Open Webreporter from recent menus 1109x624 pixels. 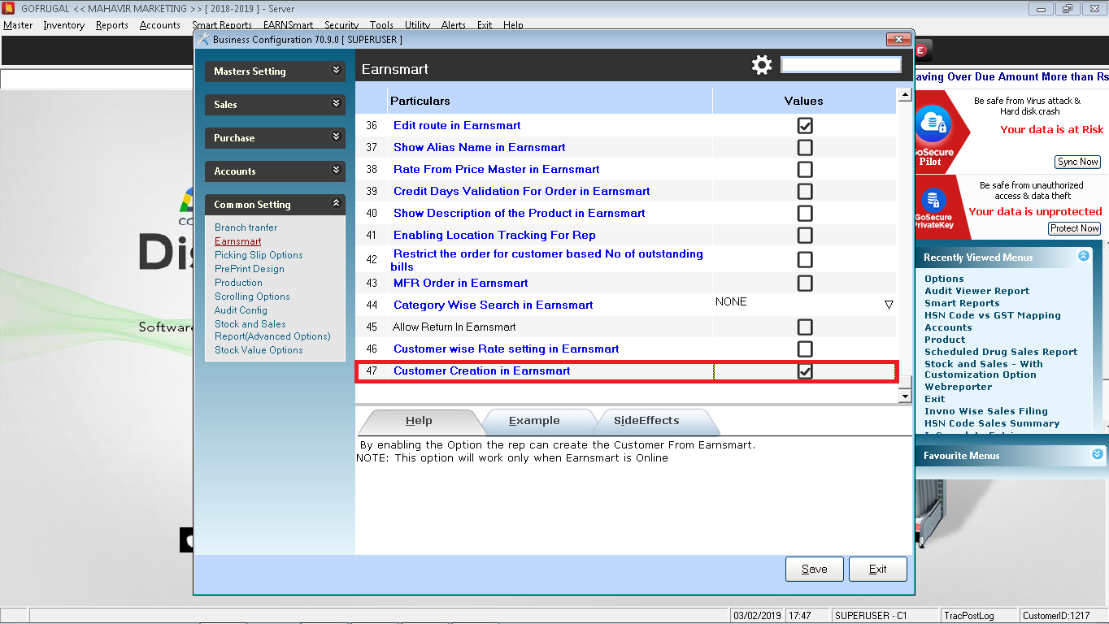[x=958, y=387]
